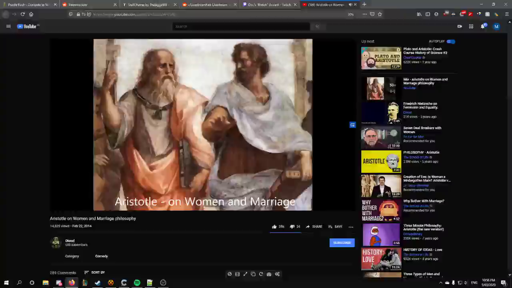Share the video

(x=314, y=227)
